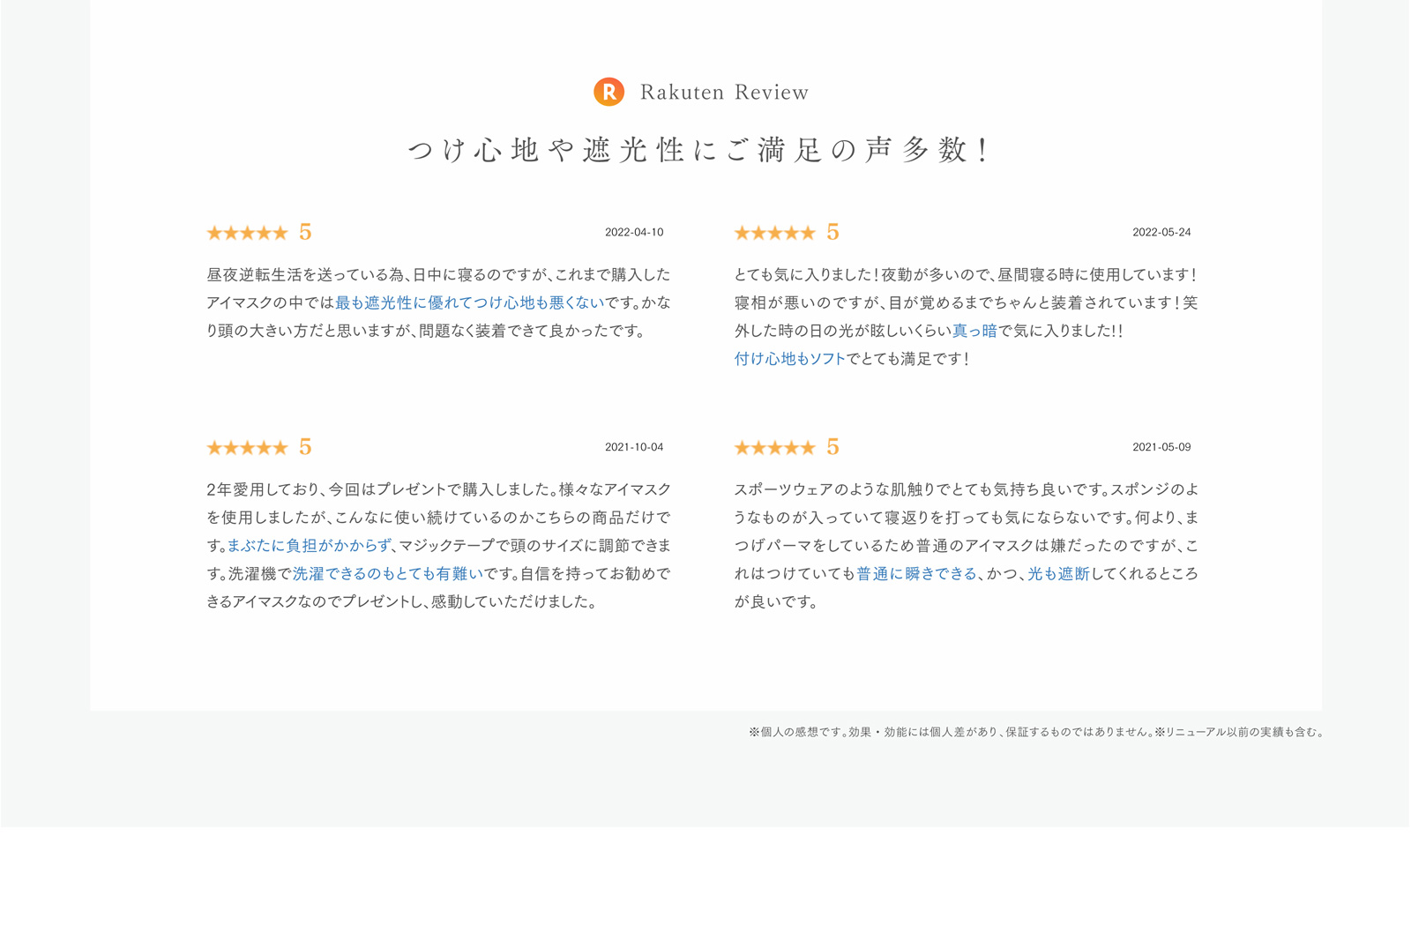
Task: Click review line starting 昼夜逆転生活を送っている為
Action: tap(438, 275)
